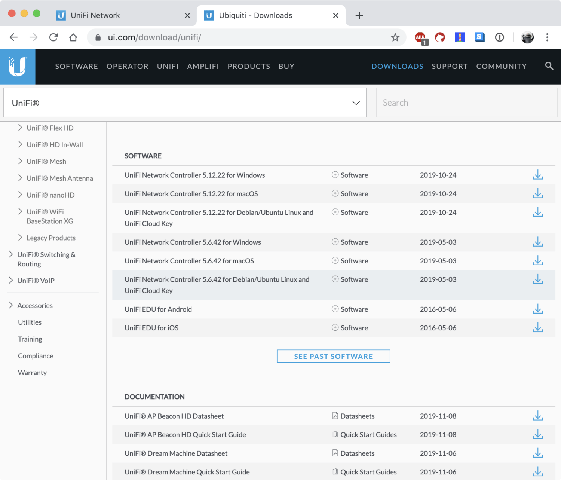Open the COMMUNITY nav item
The width and height of the screenshot is (561, 480).
coord(502,67)
